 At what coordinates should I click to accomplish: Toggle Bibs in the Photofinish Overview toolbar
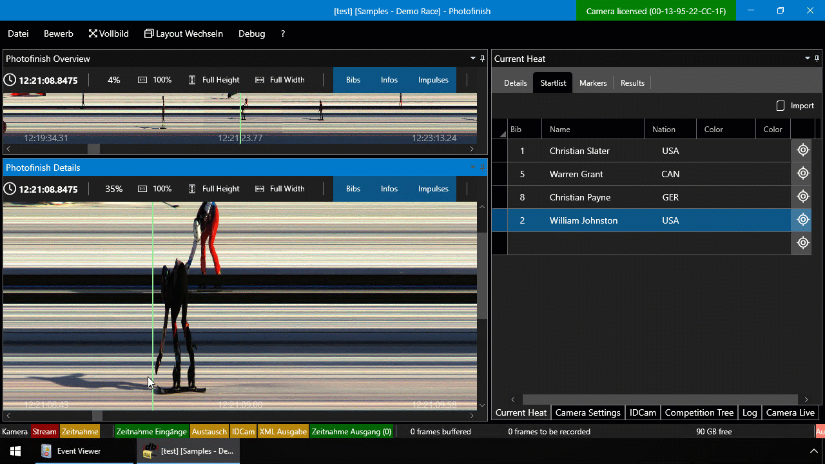coord(353,80)
